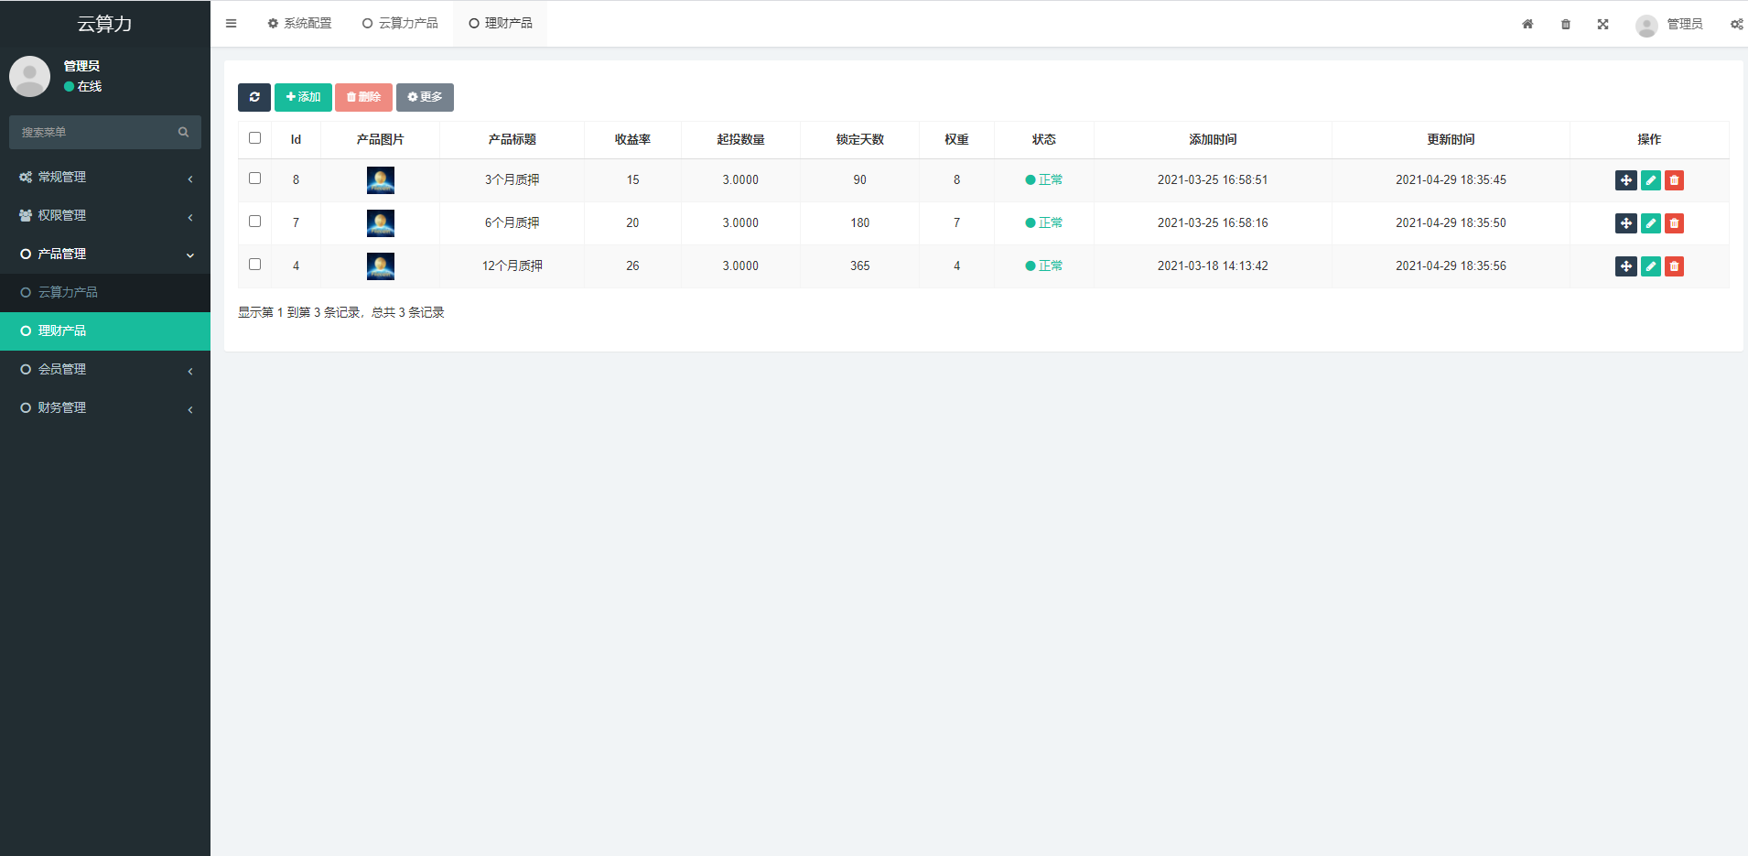Click the 添加 button to add a product
The image size is (1748, 856).
click(303, 97)
